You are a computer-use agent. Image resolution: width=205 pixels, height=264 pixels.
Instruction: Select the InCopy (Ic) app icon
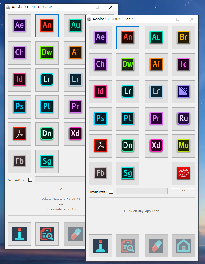click(x=184, y=65)
